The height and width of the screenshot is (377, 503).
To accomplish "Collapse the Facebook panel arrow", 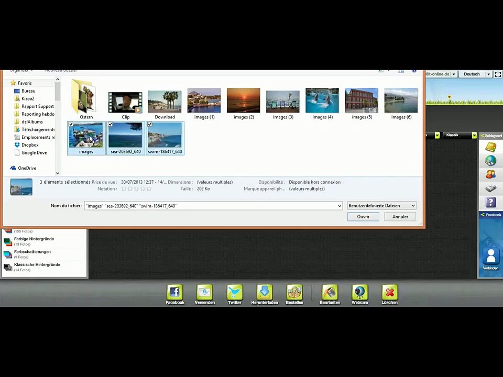I will point(482,215).
